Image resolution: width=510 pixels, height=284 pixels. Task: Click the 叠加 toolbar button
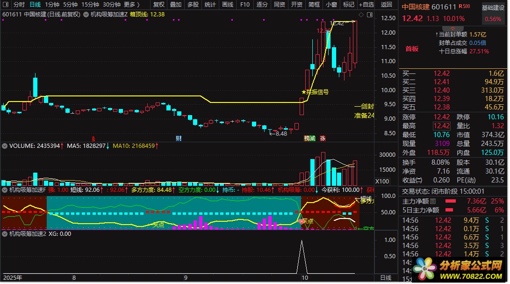point(176,5)
